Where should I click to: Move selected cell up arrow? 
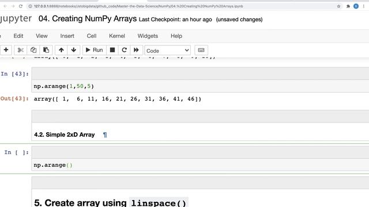click(x=61, y=50)
